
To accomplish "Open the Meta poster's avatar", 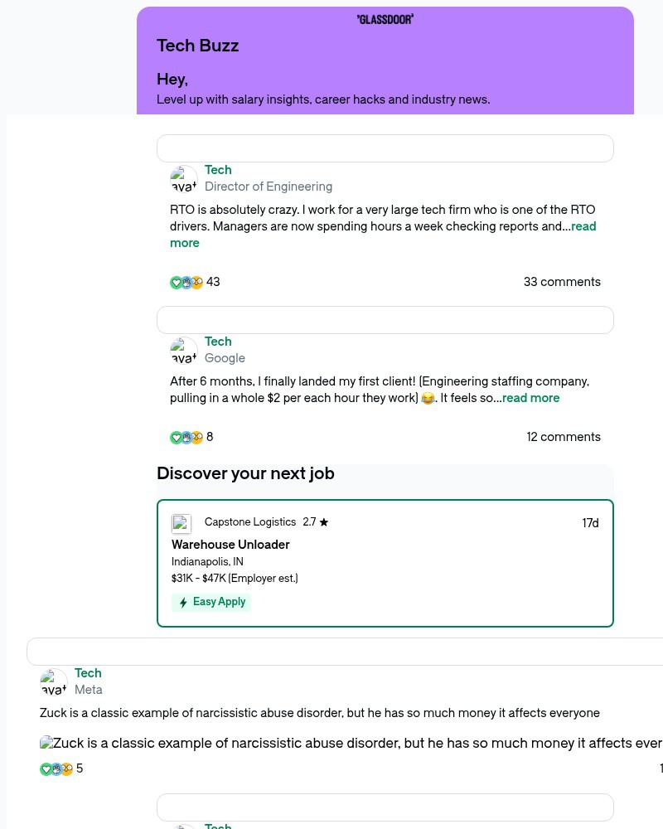I will (53, 681).
